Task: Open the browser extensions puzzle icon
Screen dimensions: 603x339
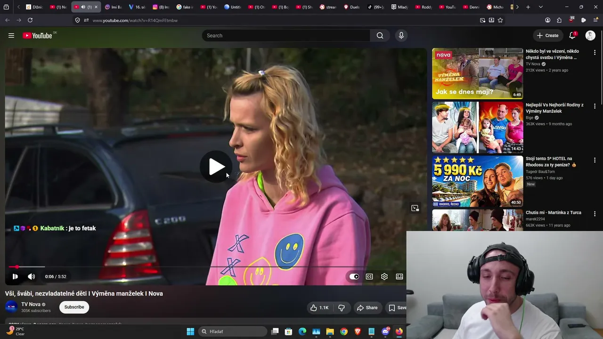Action: pyautogui.click(x=559, y=20)
